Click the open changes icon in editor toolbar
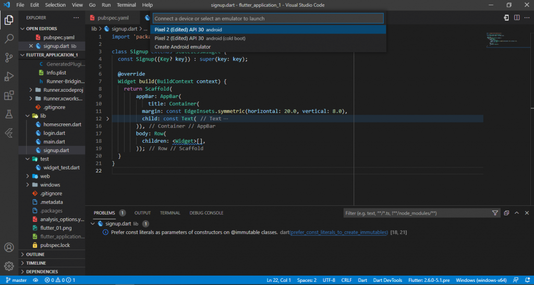The width and height of the screenshot is (534, 285). coord(506,18)
